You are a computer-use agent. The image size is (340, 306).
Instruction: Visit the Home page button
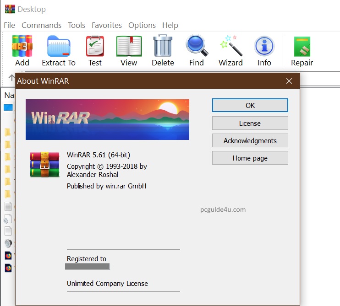pyautogui.click(x=250, y=158)
